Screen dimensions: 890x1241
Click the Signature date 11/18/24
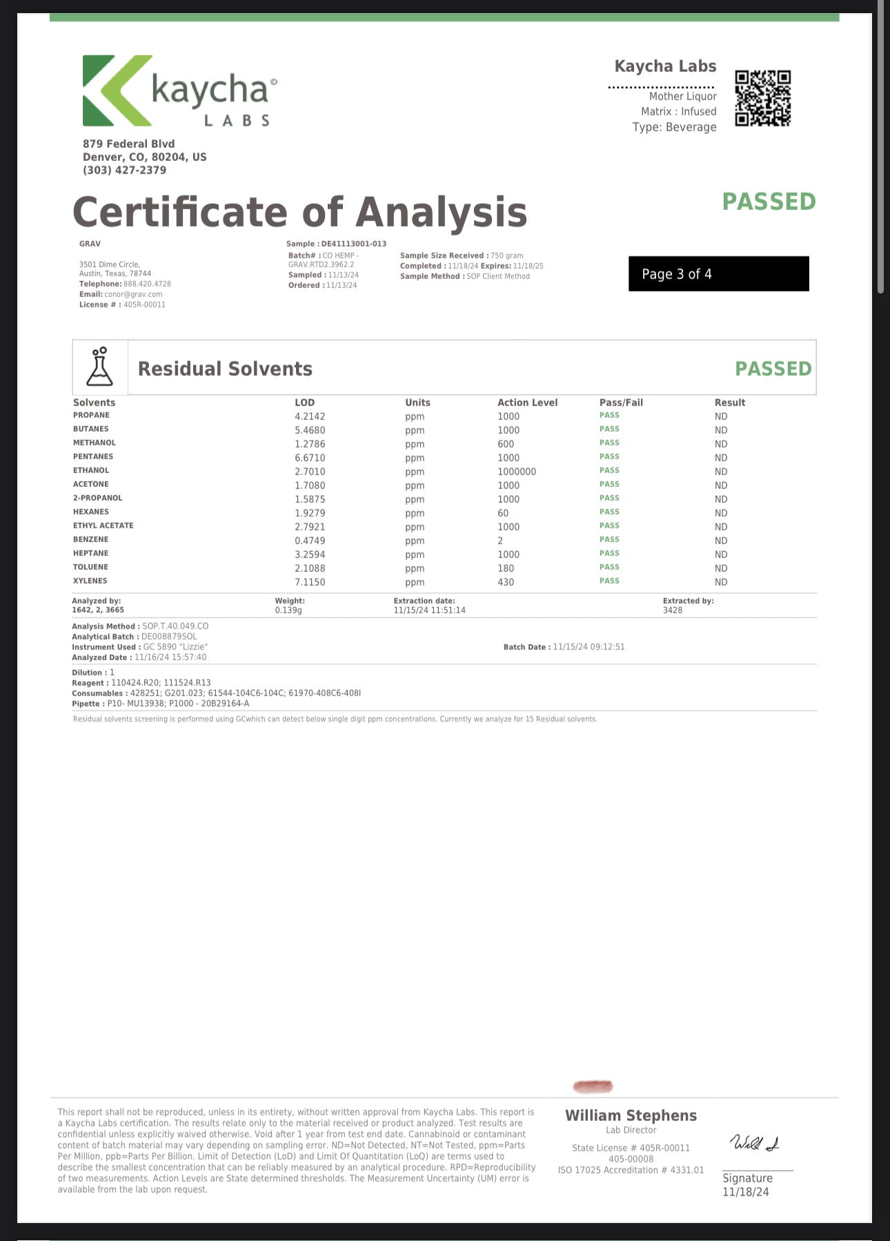[745, 1193]
